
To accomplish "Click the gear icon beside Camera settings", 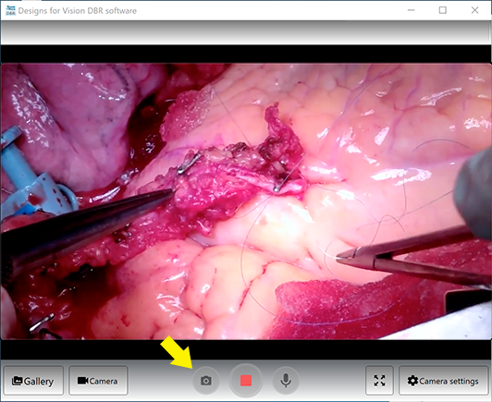I will pos(412,381).
